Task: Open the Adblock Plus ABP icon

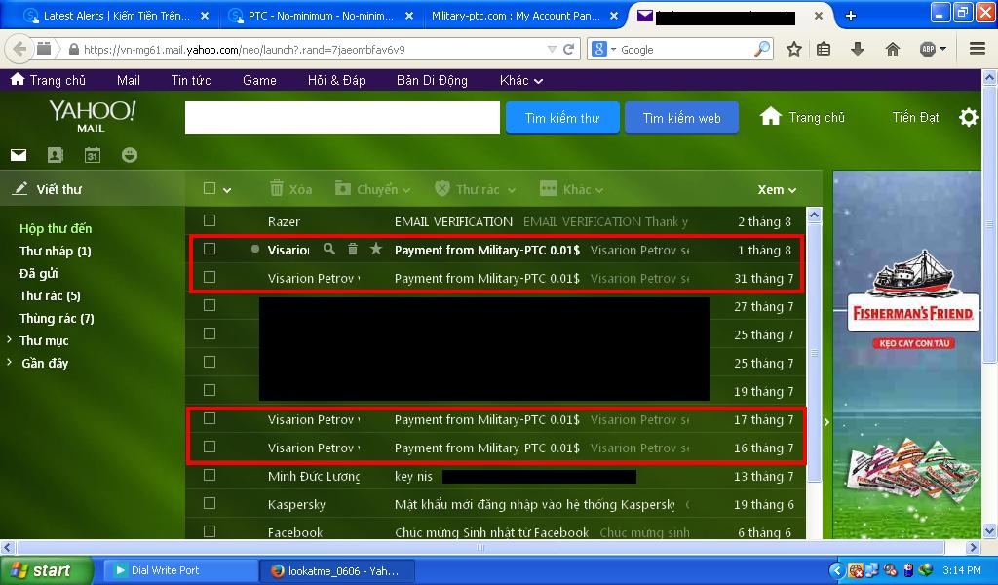Action: (x=928, y=49)
